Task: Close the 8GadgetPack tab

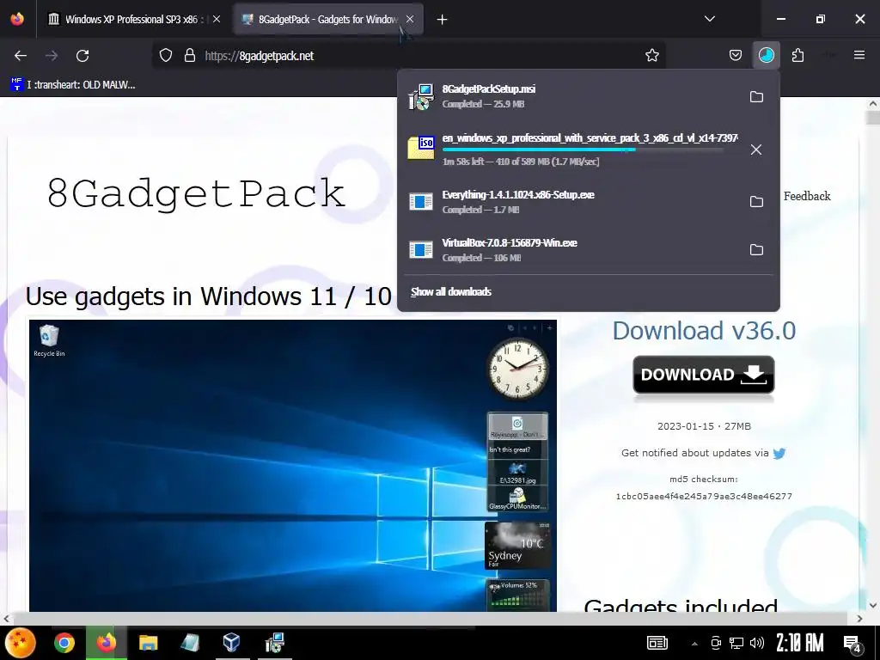Action: (x=410, y=19)
